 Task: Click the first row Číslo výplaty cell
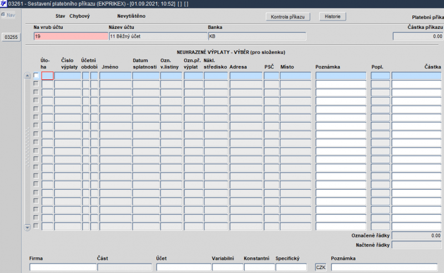pos(68,75)
